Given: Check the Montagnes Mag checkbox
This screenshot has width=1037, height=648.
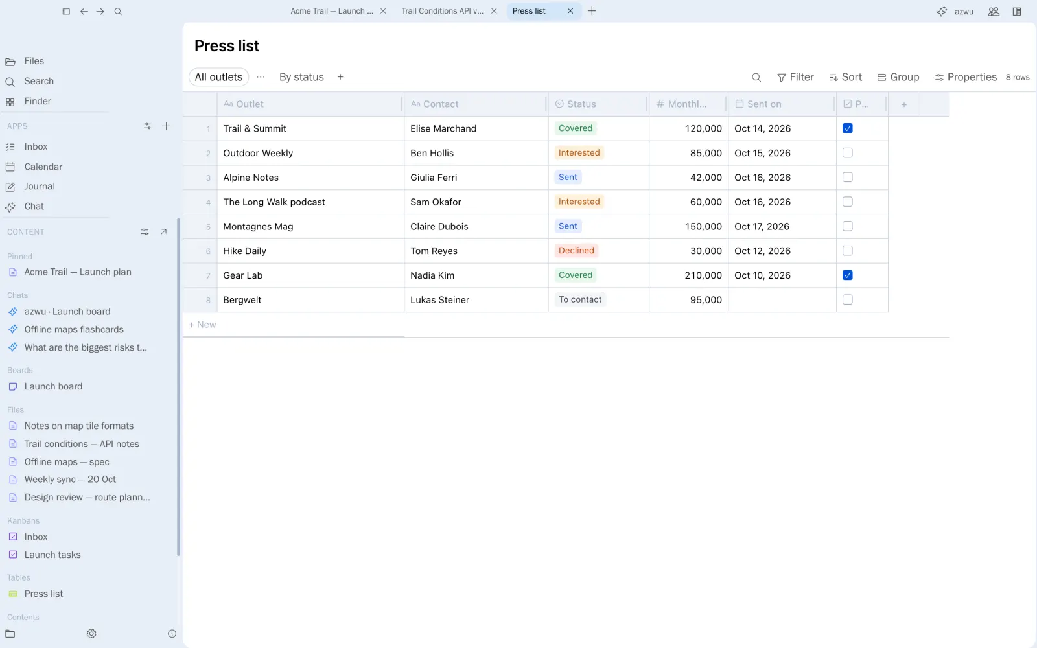Looking at the screenshot, I should point(847,226).
